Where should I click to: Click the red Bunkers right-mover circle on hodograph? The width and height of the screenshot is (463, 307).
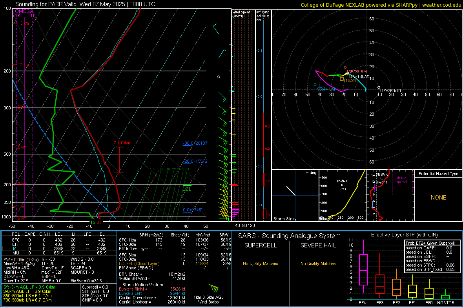point(345,67)
